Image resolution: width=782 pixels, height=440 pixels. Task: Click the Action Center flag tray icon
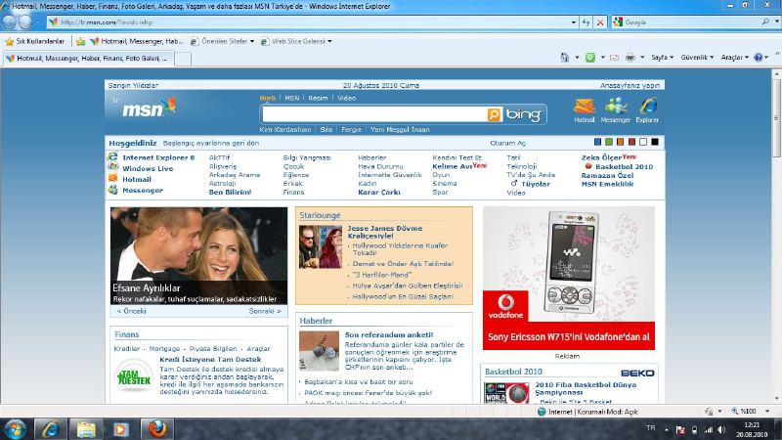[680, 429]
